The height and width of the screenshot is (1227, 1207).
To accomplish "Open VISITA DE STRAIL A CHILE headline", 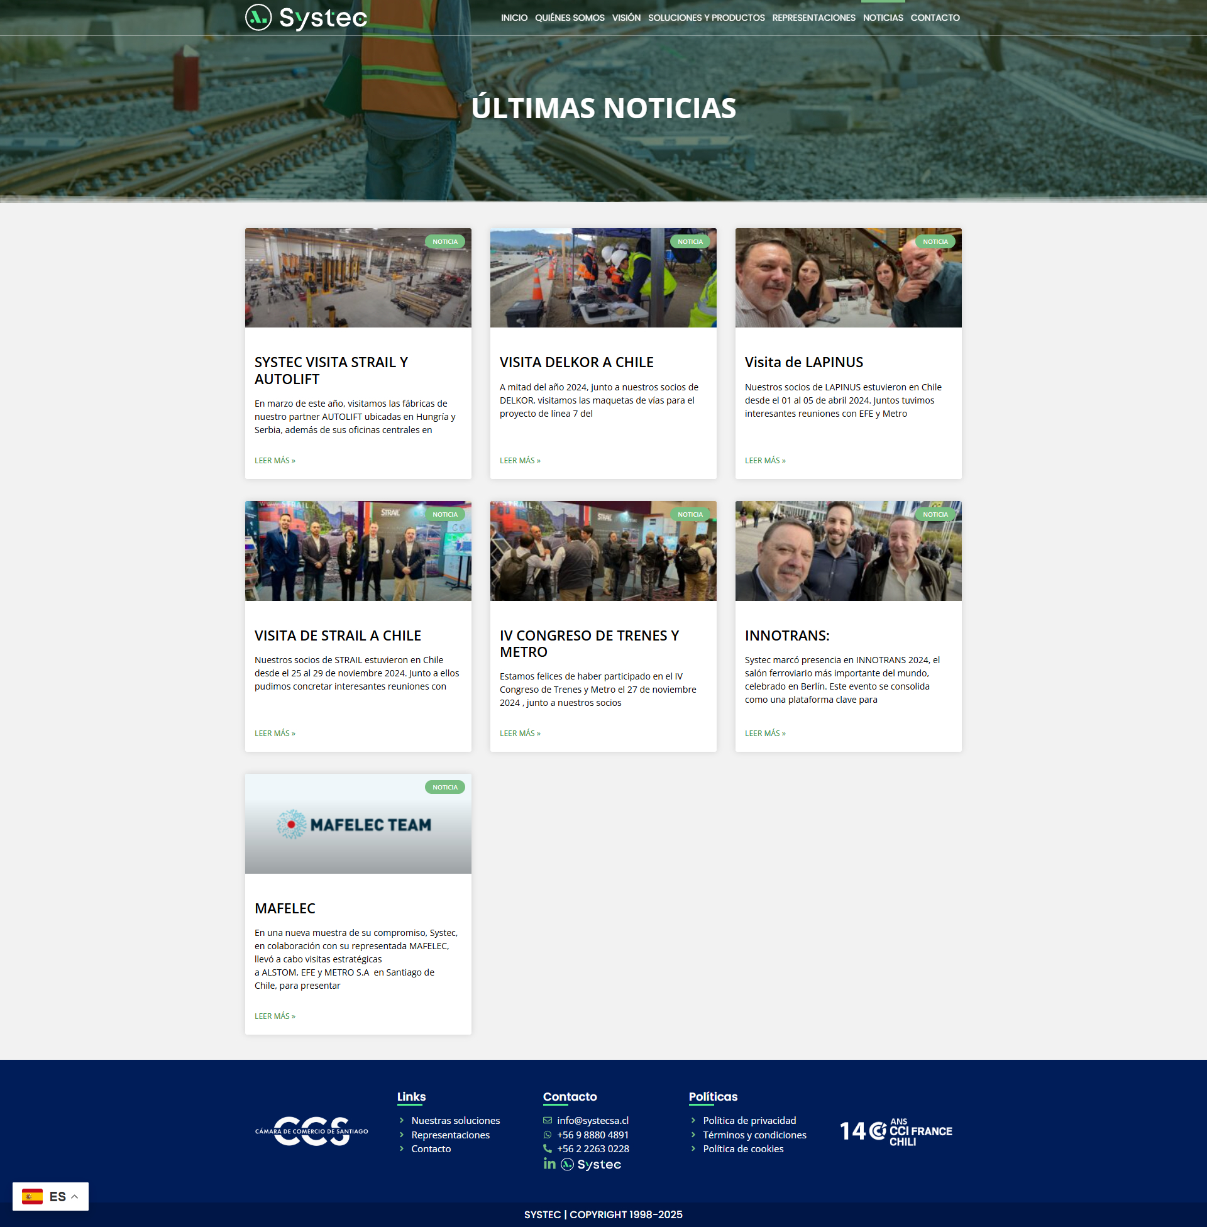I will click(x=338, y=635).
